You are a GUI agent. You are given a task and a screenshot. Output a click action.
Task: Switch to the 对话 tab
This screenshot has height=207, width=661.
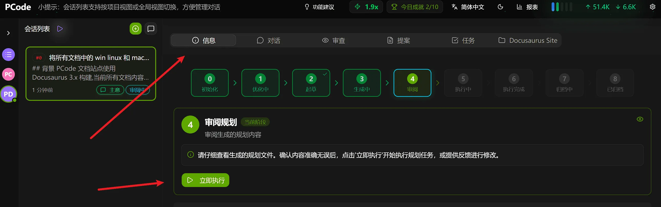268,40
